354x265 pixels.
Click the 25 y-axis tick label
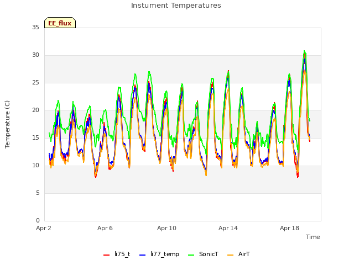pyautogui.click(x=35, y=82)
